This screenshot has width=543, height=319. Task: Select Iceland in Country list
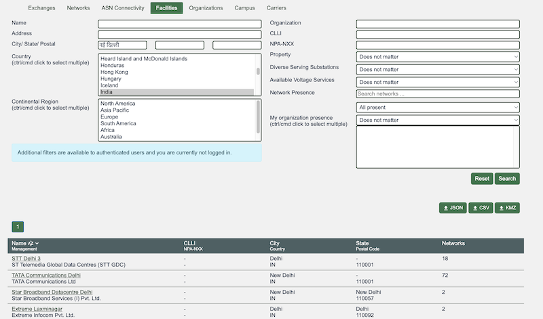[176, 85]
